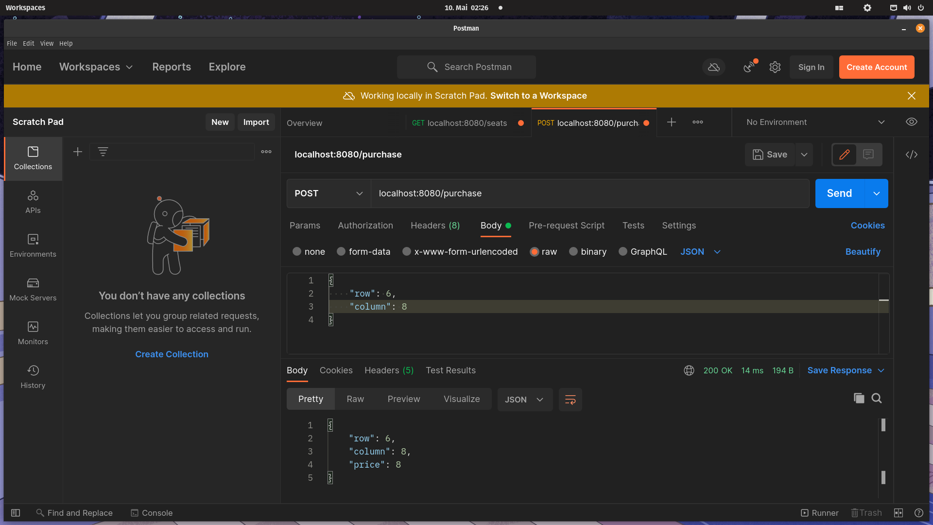Switch to the Pre-request Script tab
The width and height of the screenshot is (933, 525).
(x=567, y=226)
